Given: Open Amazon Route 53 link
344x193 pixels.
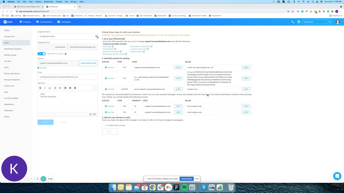Looking at the screenshot, I should tap(139, 49).
